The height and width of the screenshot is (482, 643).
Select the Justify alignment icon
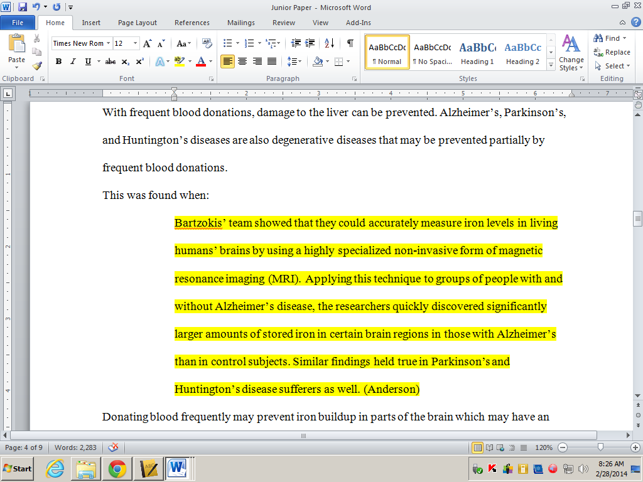(x=273, y=60)
